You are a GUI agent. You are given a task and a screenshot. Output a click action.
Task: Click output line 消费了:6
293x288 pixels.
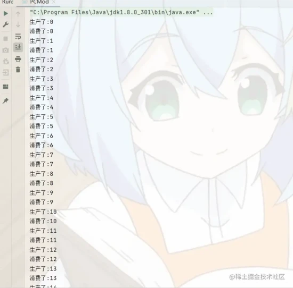pyautogui.click(x=42, y=145)
